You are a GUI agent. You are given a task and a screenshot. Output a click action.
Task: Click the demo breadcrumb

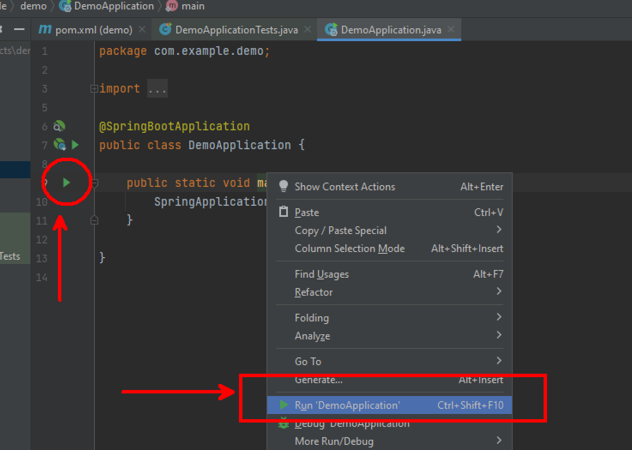[x=33, y=6]
